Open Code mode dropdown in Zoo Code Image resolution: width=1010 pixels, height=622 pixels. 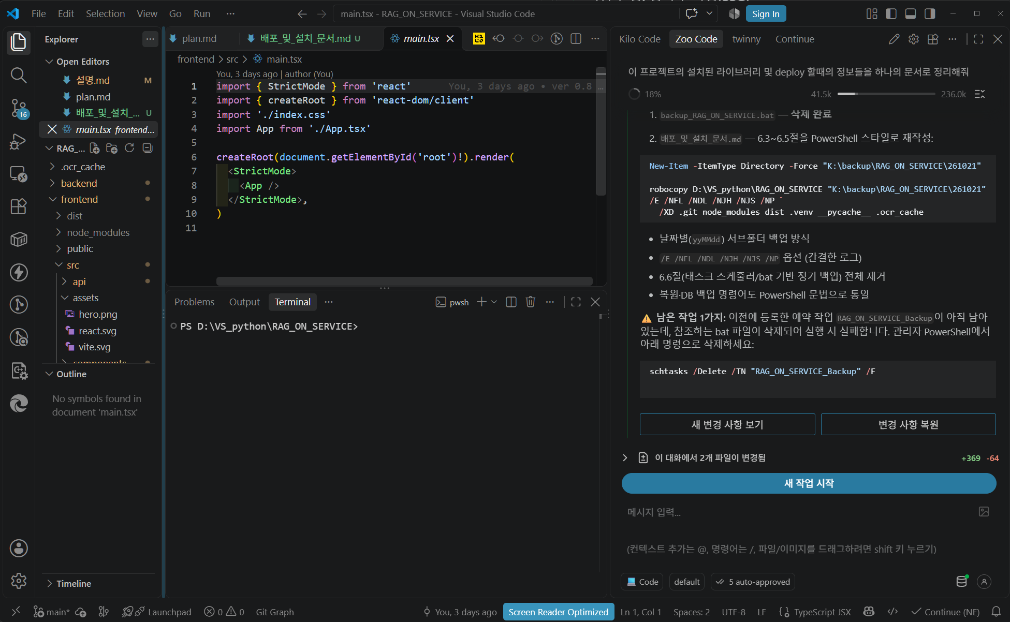[642, 582]
